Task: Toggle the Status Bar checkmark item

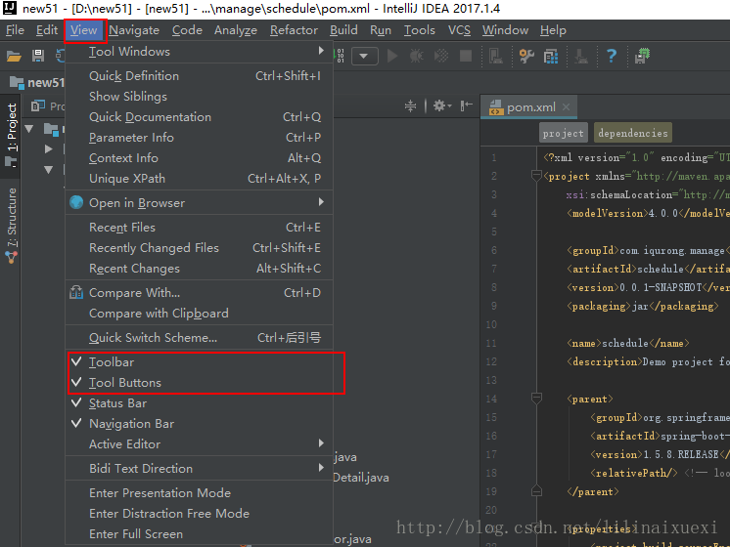Action: (200, 403)
